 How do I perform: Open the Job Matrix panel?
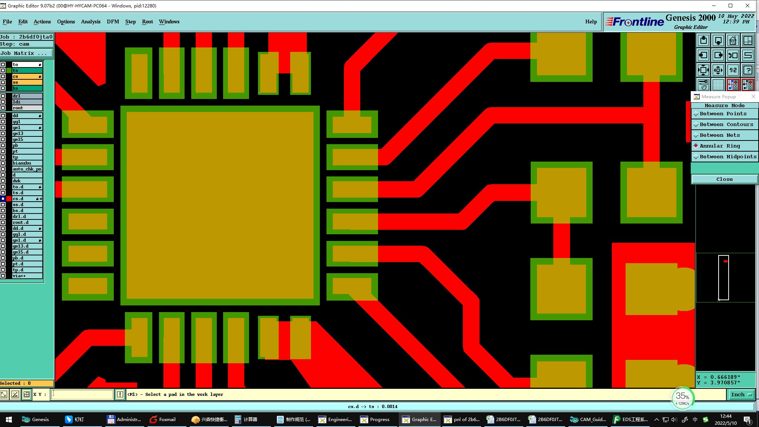pyautogui.click(x=26, y=53)
